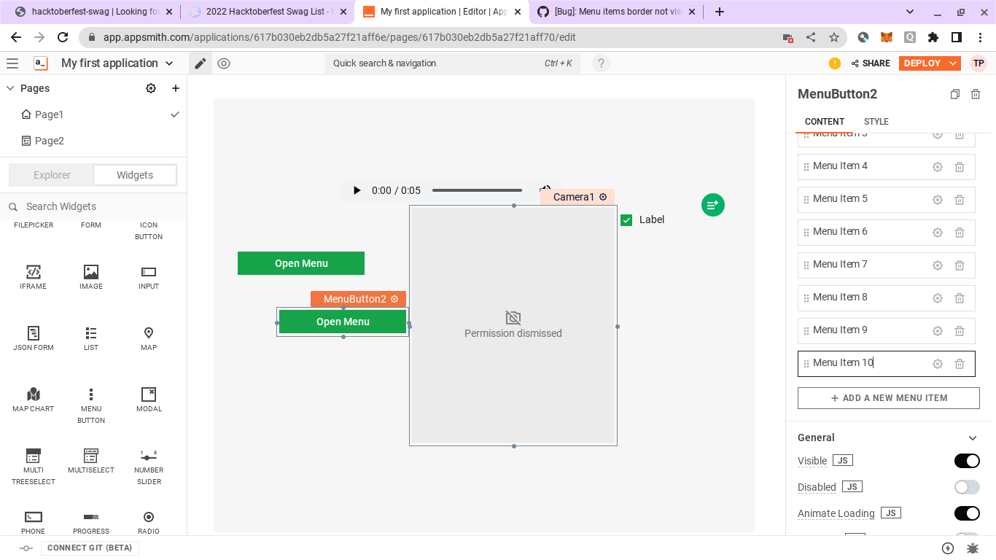Uncheck the Label checkbox on canvas
The width and height of the screenshot is (996, 560).
pyautogui.click(x=626, y=220)
